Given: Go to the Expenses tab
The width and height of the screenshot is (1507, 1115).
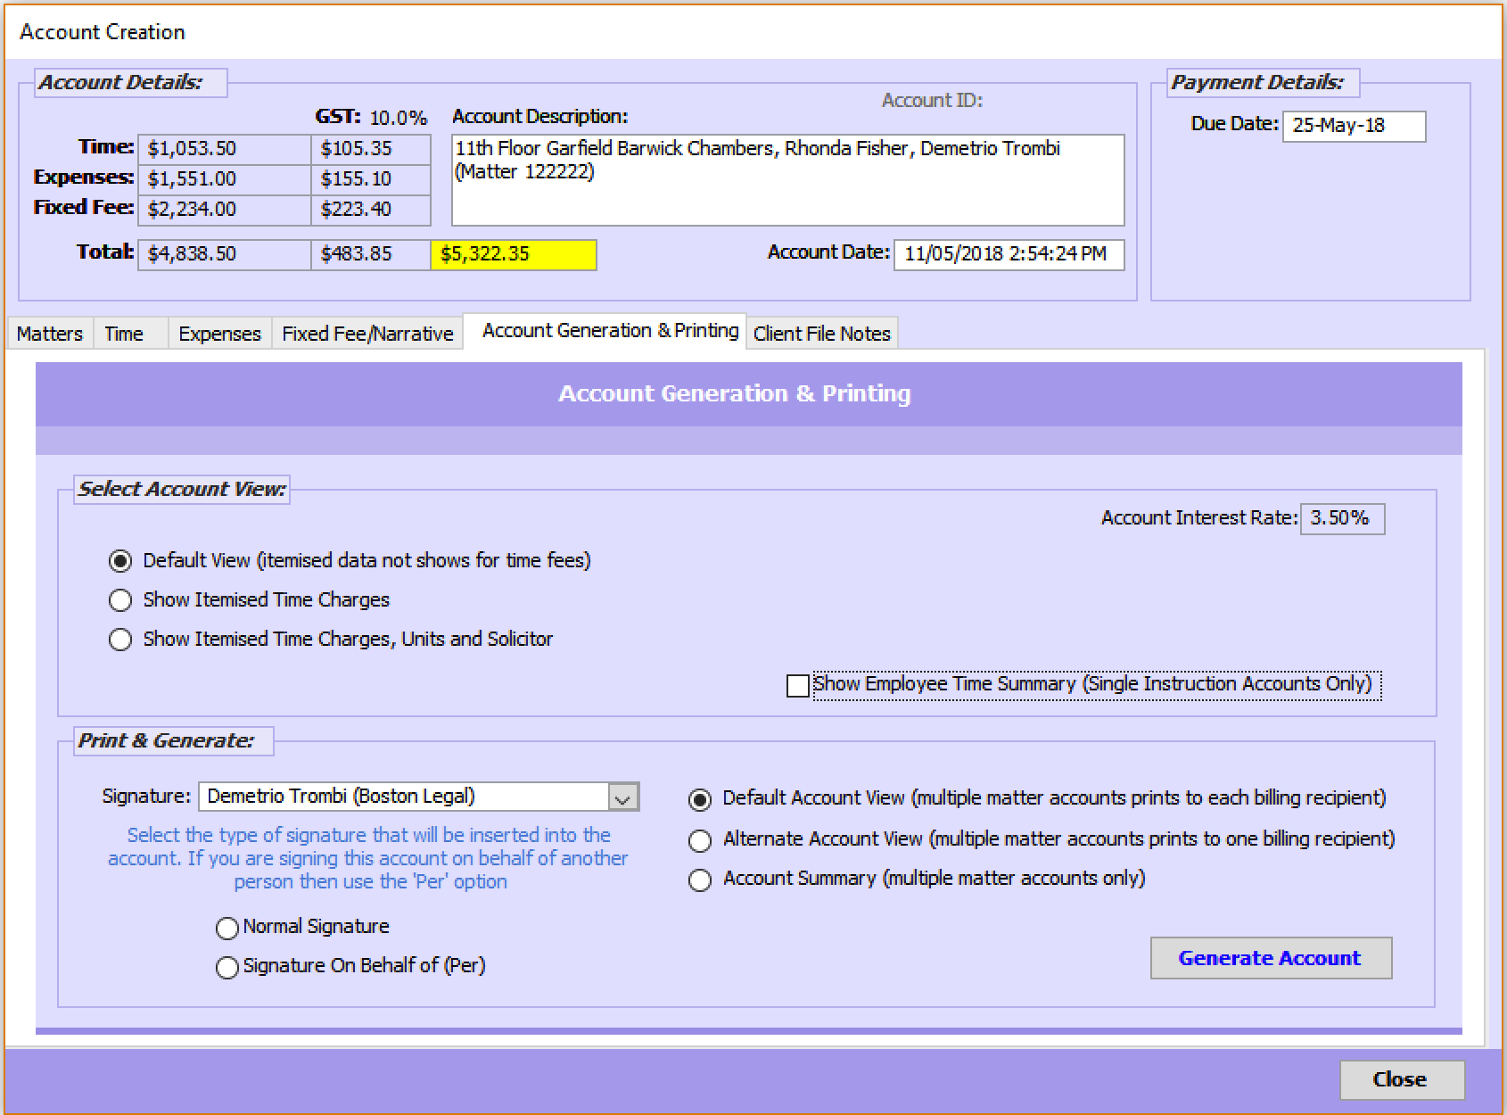Looking at the screenshot, I should tap(219, 334).
